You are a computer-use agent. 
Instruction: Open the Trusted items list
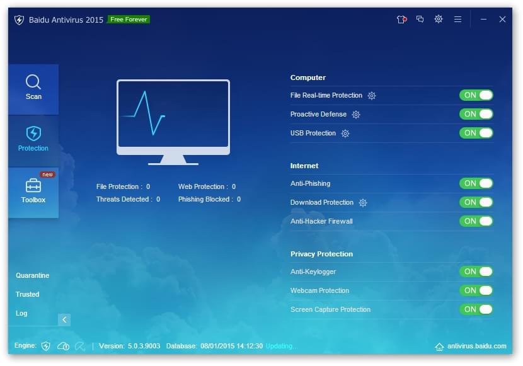[x=27, y=294]
